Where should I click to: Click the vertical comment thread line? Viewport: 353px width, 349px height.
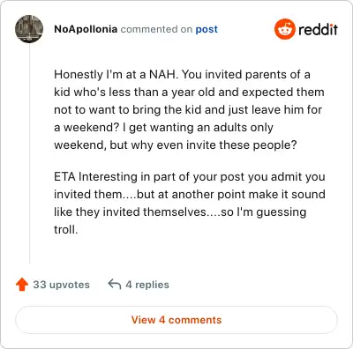[x=29, y=153]
